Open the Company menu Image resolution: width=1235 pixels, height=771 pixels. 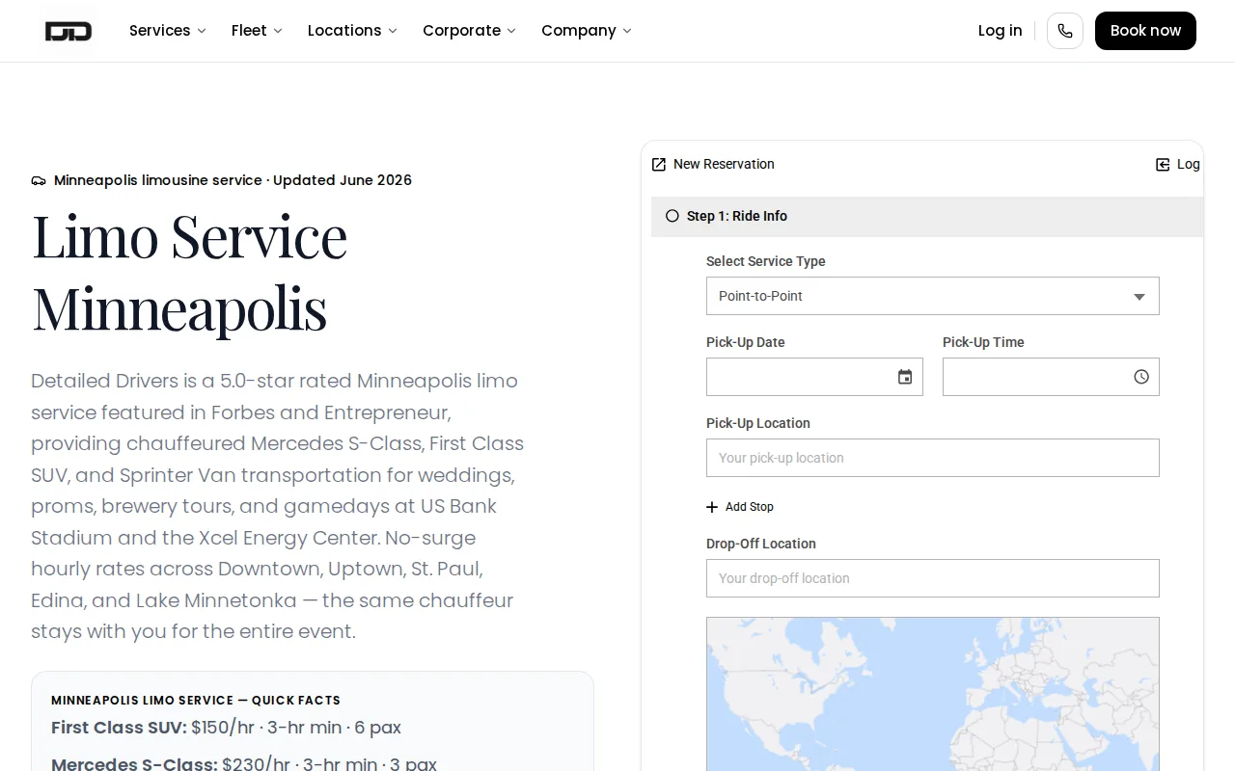tap(587, 31)
